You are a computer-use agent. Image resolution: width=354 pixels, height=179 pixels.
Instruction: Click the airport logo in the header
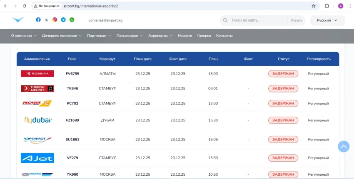click(18, 20)
